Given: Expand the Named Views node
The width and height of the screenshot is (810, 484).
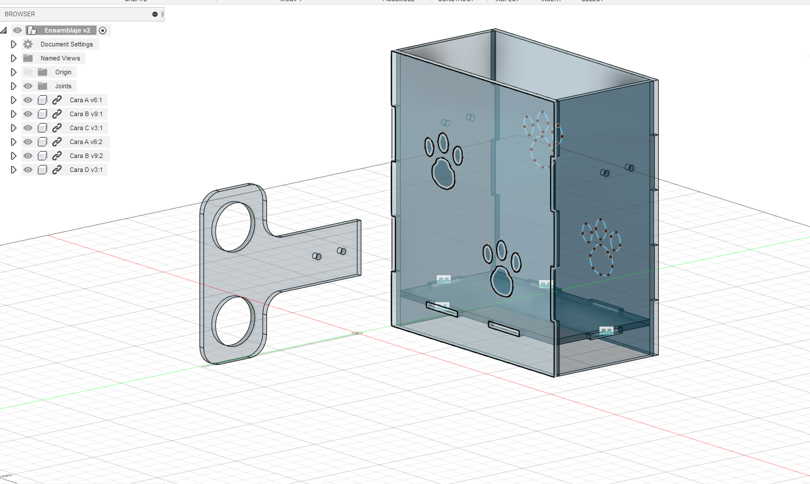Looking at the screenshot, I should (x=14, y=58).
